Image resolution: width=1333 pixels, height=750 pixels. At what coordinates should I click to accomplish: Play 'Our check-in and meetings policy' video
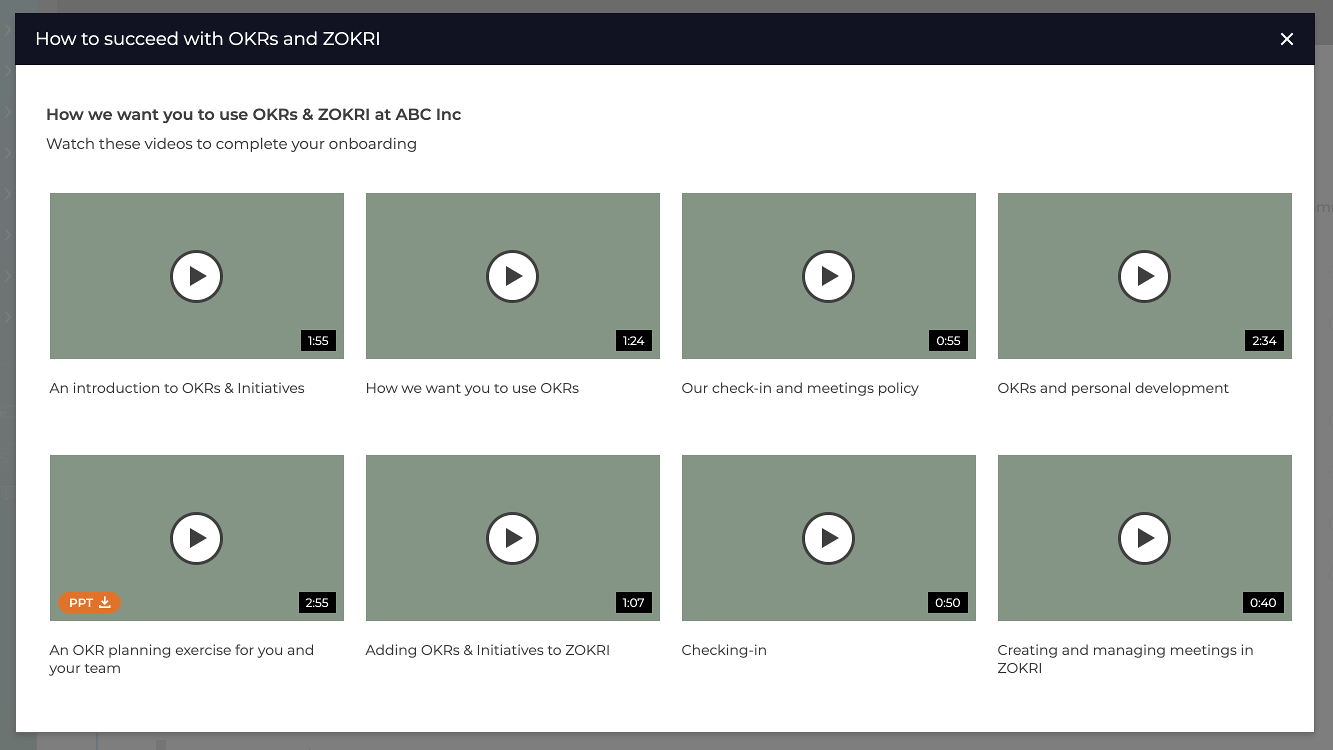tap(828, 276)
